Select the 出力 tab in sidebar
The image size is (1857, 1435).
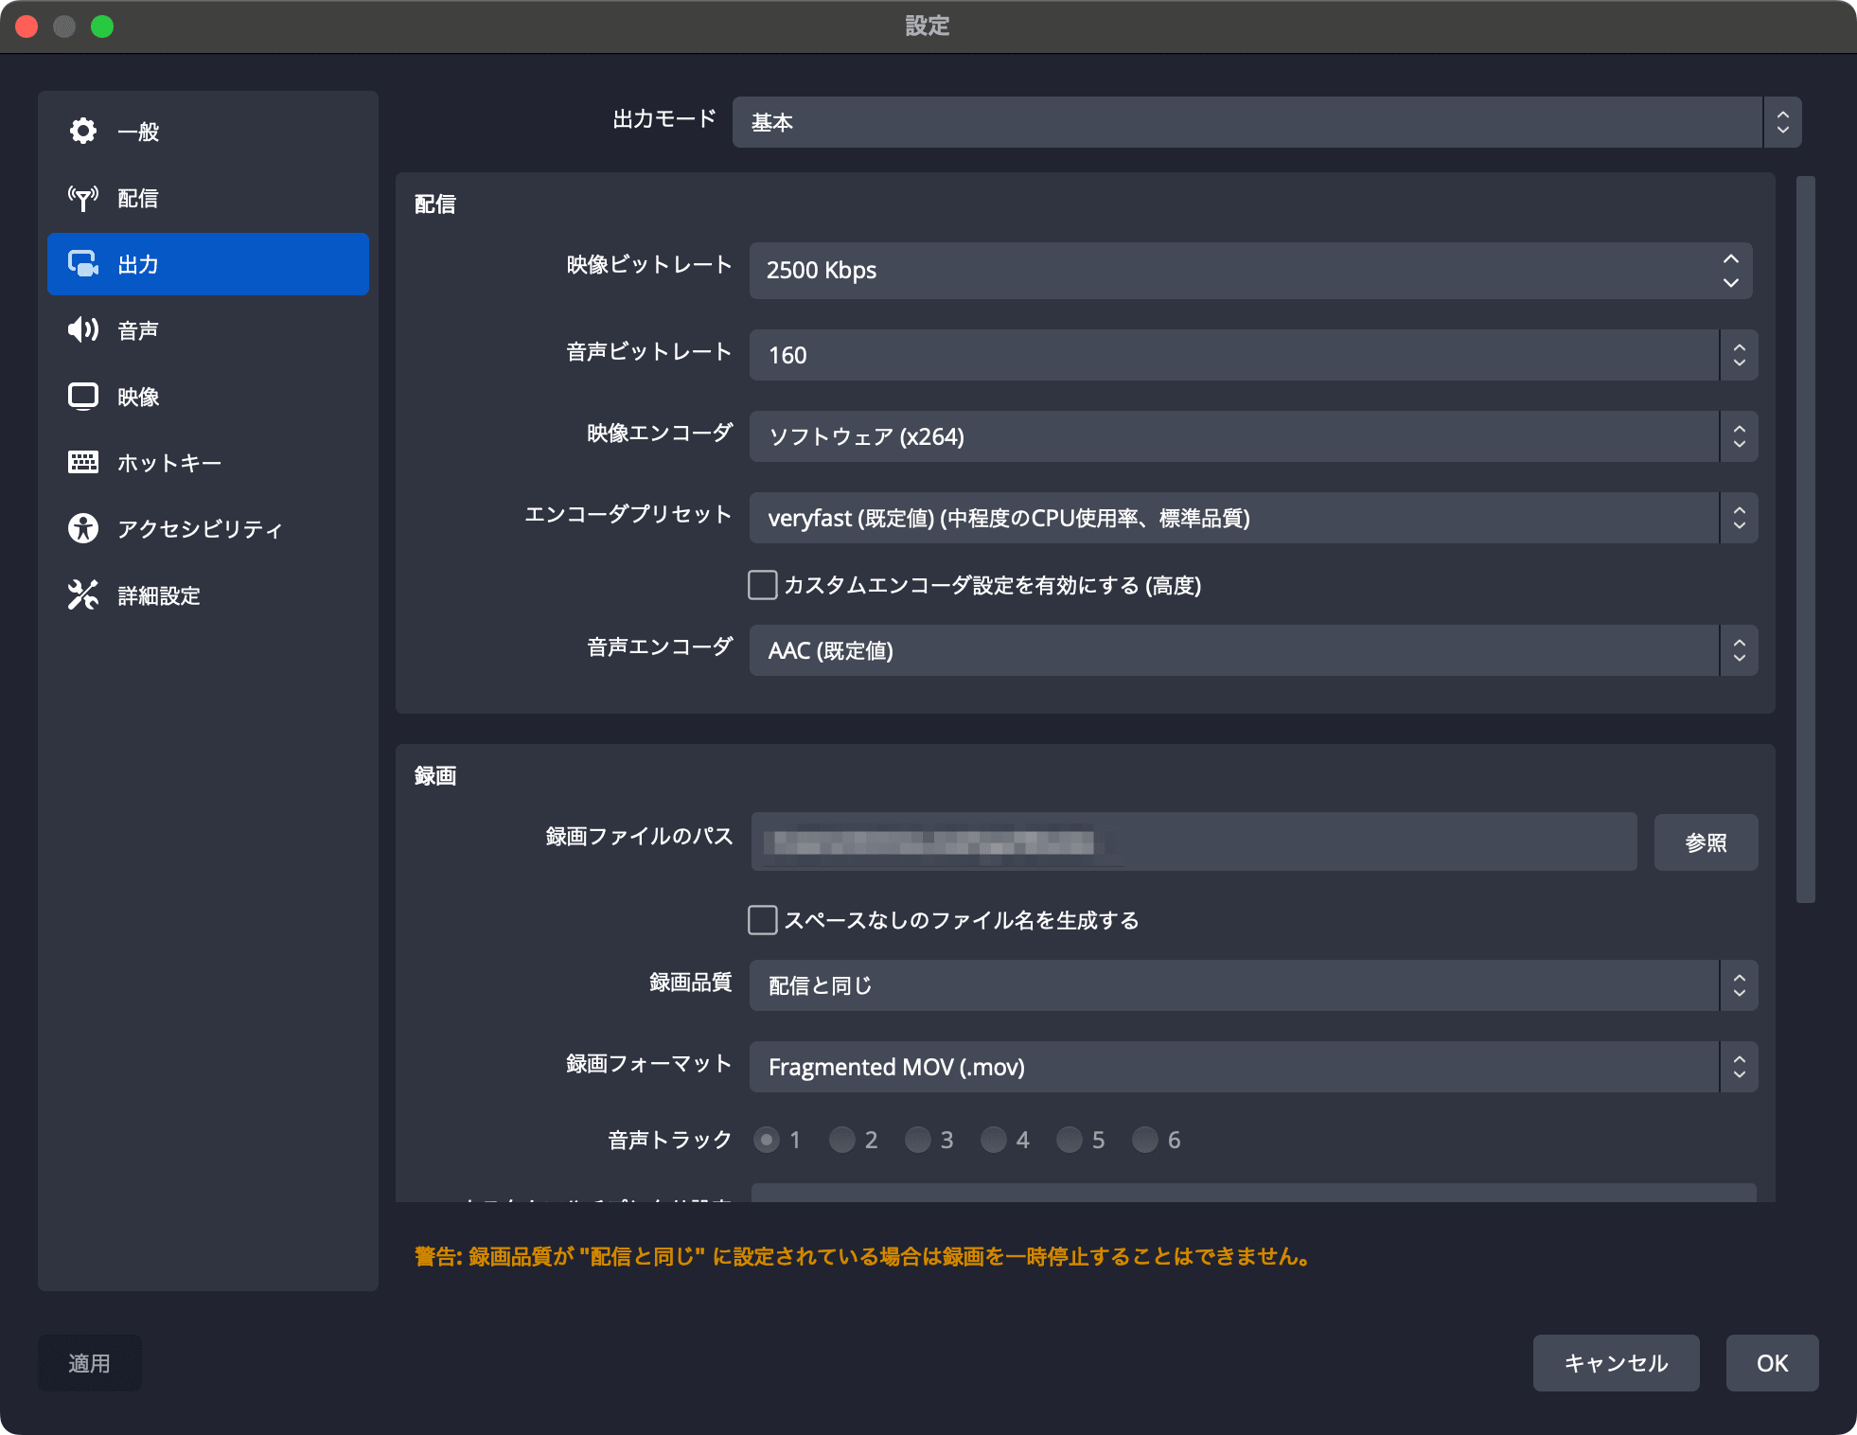pyautogui.click(x=208, y=264)
